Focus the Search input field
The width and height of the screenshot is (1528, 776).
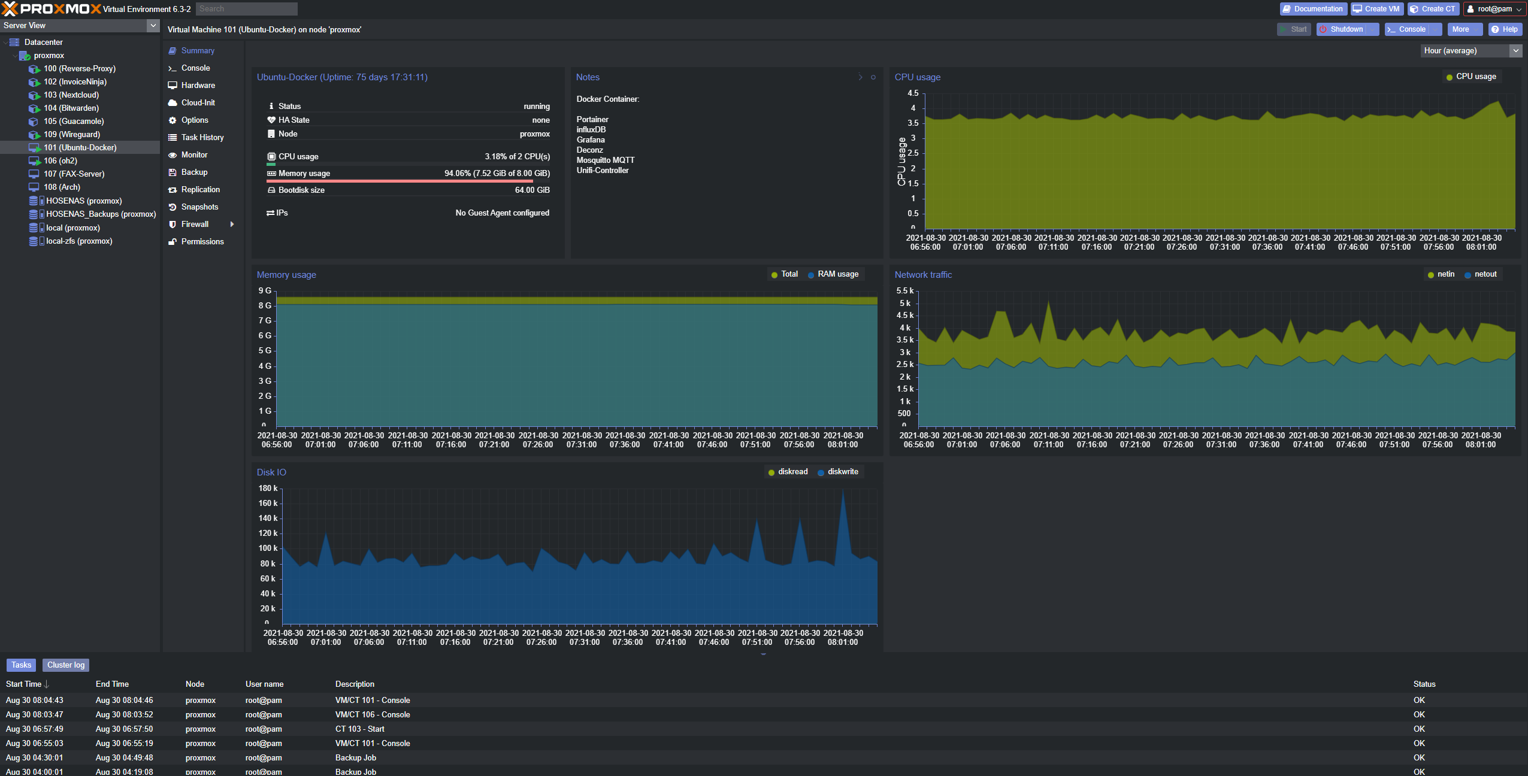pyautogui.click(x=246, y=9)
